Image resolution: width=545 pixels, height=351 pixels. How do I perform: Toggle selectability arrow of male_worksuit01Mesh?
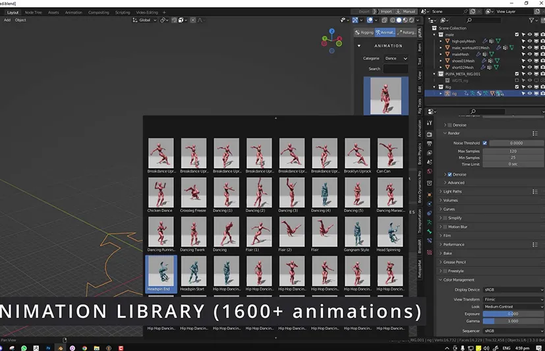[x=523, y=47]
